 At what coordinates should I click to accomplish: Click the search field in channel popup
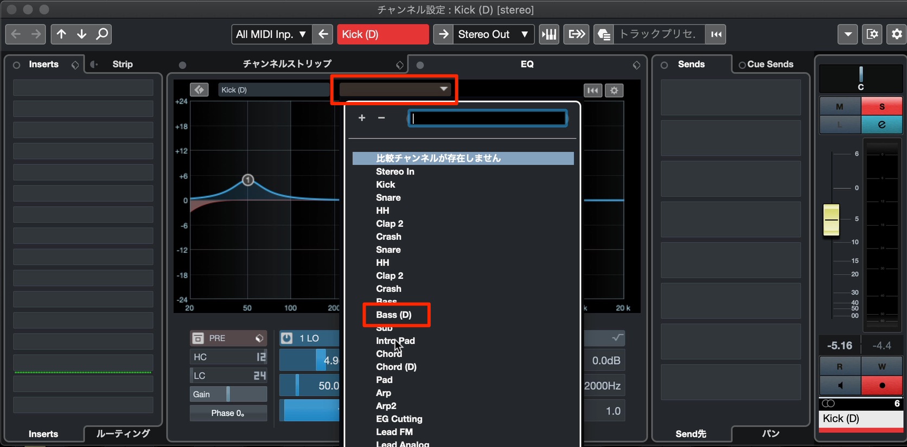pos(487,118)
